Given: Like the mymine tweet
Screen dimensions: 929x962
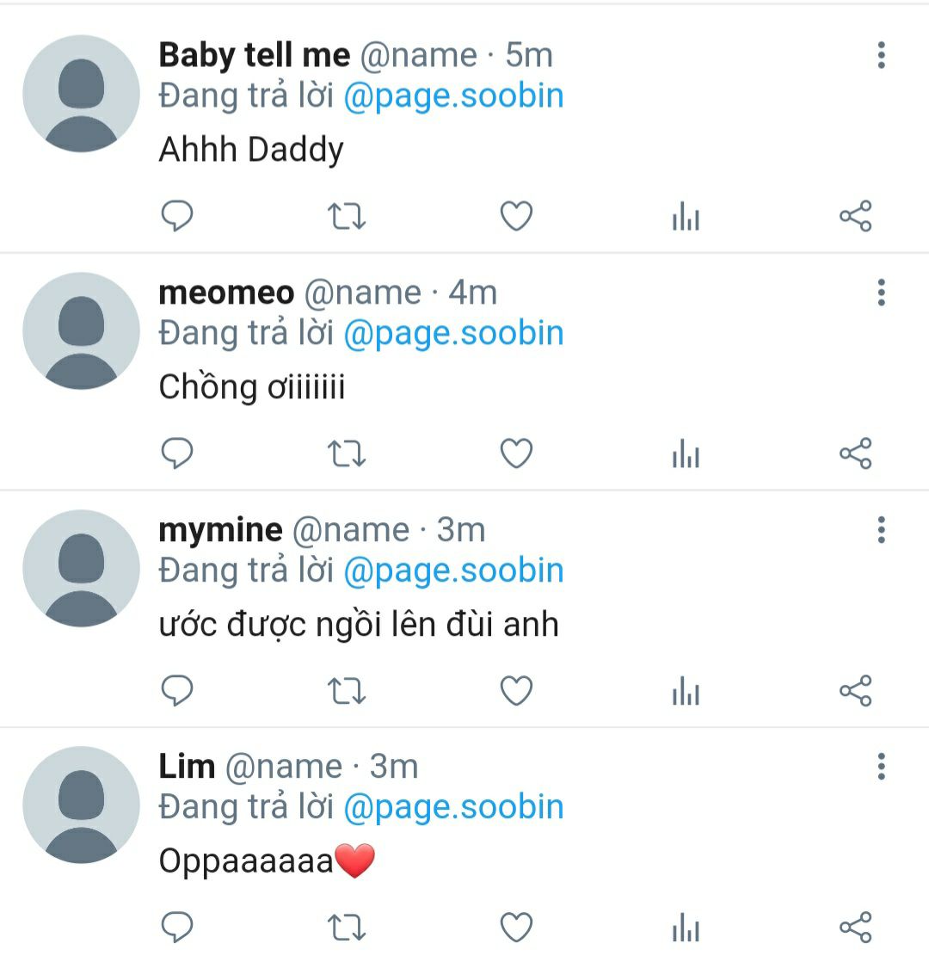Looking at the screenshot, I should click(516, 691).
